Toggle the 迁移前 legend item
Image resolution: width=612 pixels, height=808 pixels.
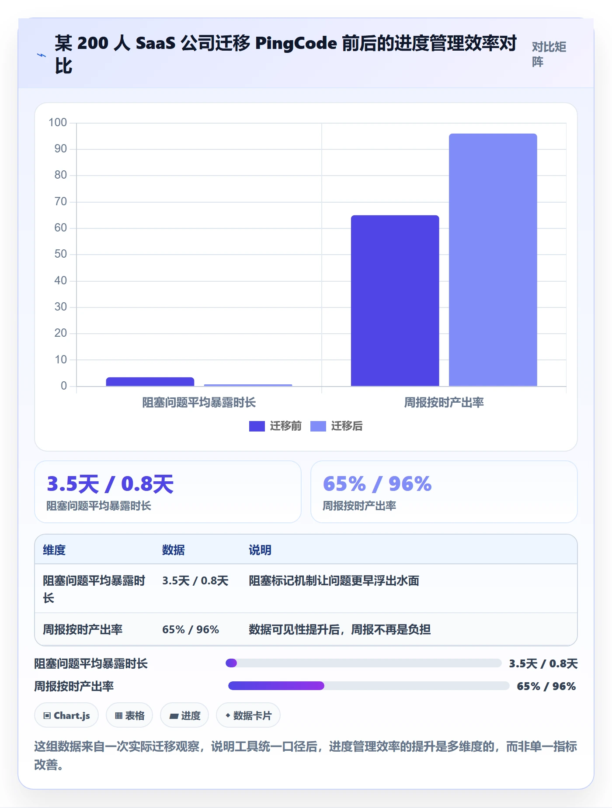tap(275, 426)
